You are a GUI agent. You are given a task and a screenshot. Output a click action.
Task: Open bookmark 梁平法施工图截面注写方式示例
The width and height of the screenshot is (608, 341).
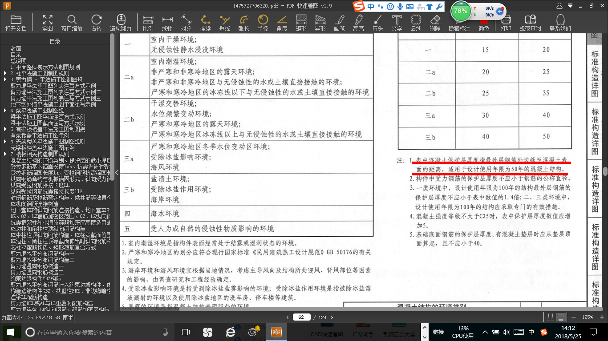click(x=48, y=123)
